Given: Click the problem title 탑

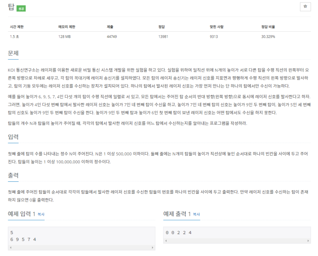Looking at the screenshot, I should [x=11, y=7].
